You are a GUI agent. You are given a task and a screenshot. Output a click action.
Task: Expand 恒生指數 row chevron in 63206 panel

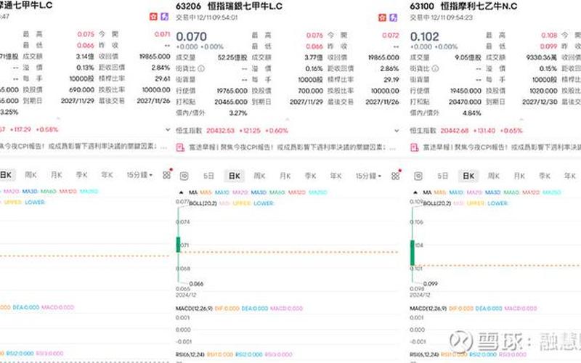pyautogui.click(x=397, y=131)
